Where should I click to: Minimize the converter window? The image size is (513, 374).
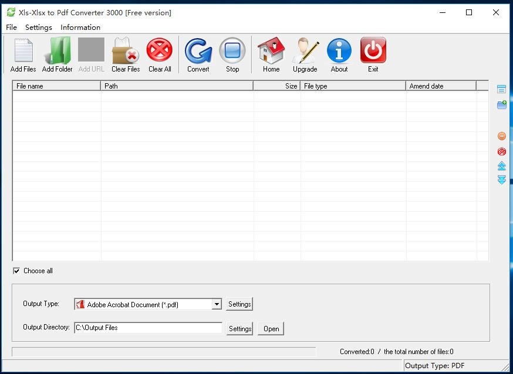point(443,12)
